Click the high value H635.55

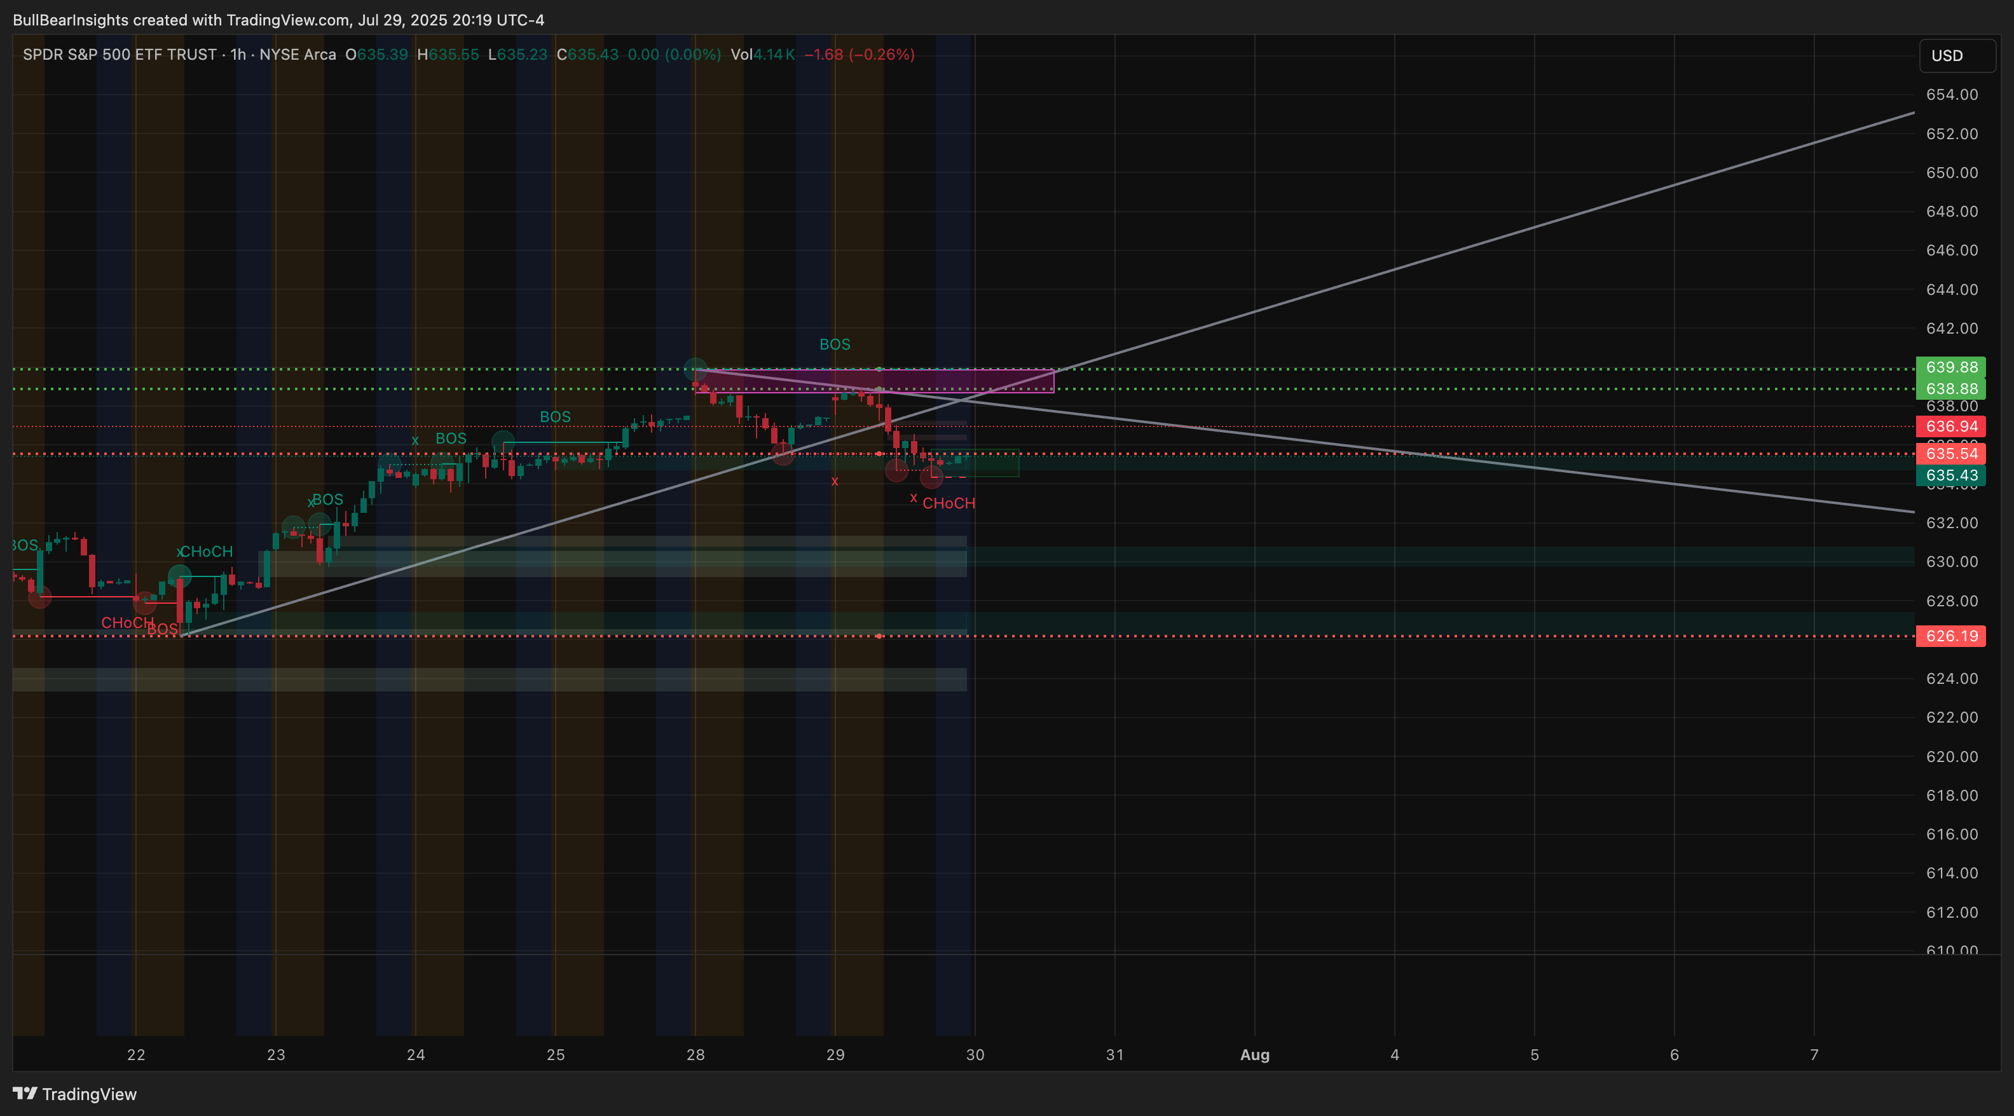pos(448,55)
